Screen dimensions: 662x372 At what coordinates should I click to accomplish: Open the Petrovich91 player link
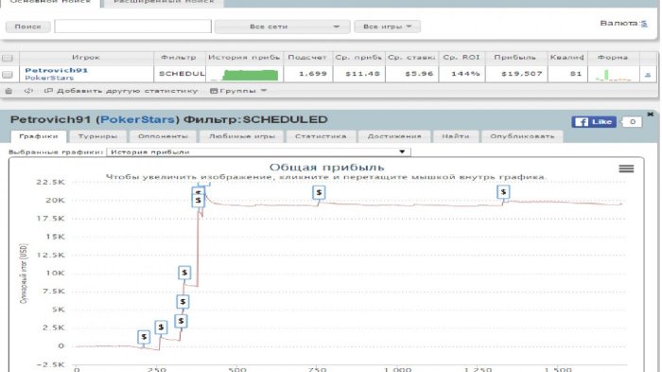56,70
